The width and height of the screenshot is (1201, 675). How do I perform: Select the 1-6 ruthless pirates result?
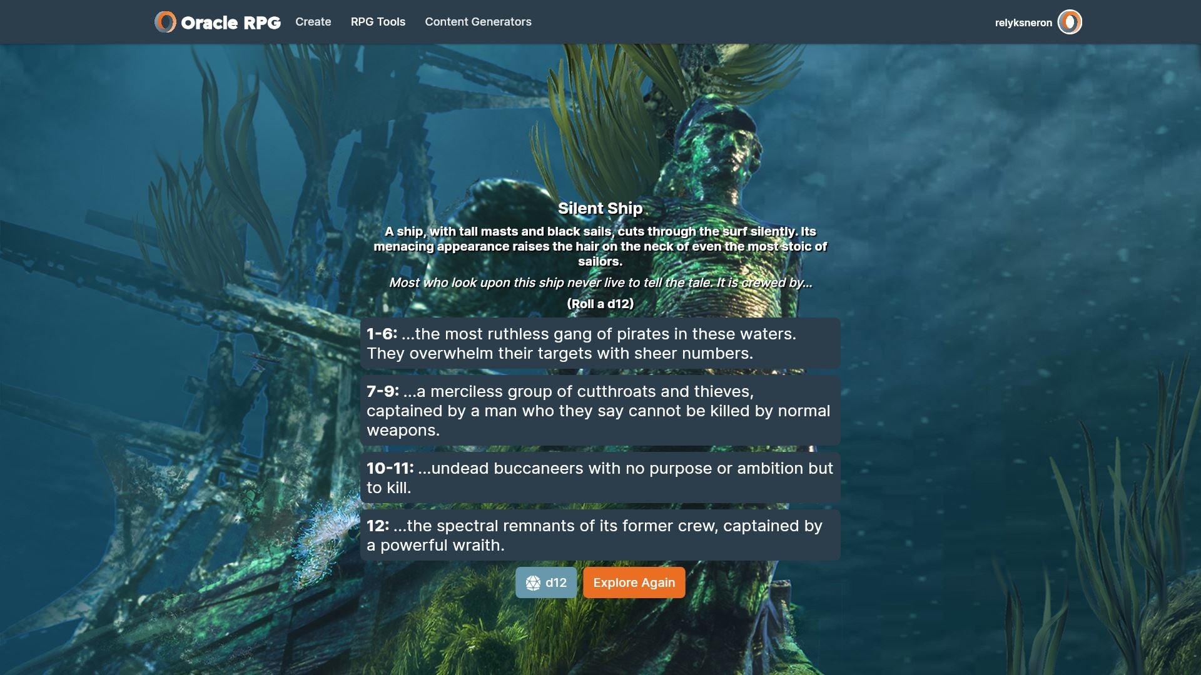pyautogui.click(x=600, y=343)
